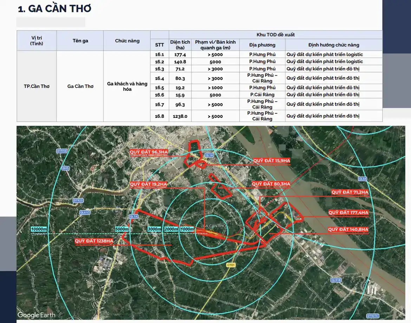Click row number "16.3" in the table
The image size is (411, 323).
159,69
